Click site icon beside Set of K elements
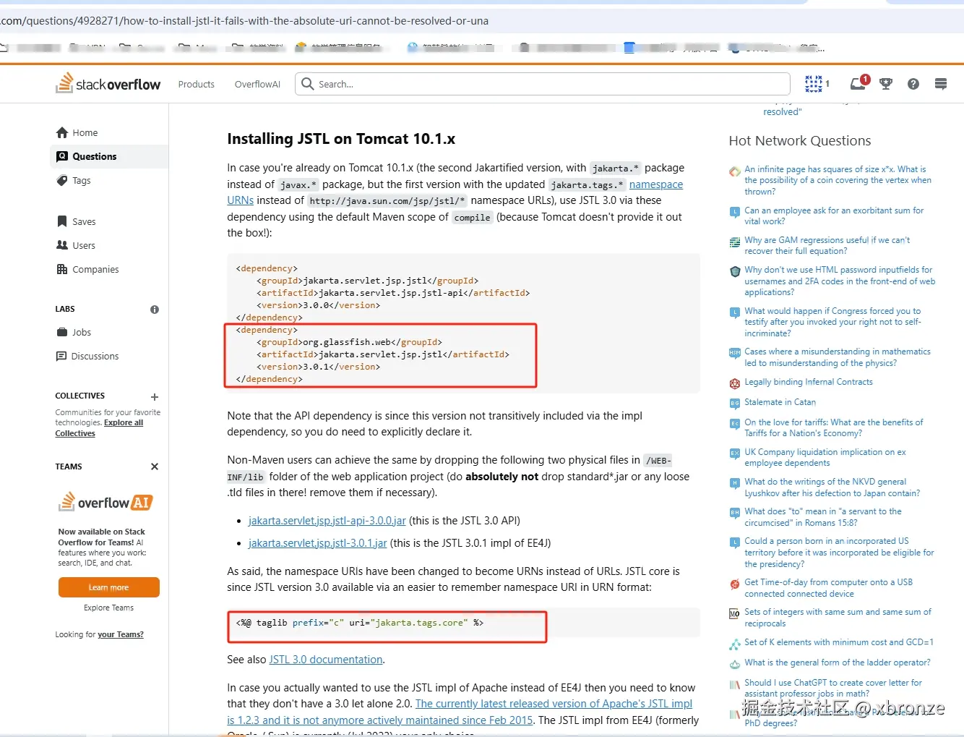 point(734,643)
